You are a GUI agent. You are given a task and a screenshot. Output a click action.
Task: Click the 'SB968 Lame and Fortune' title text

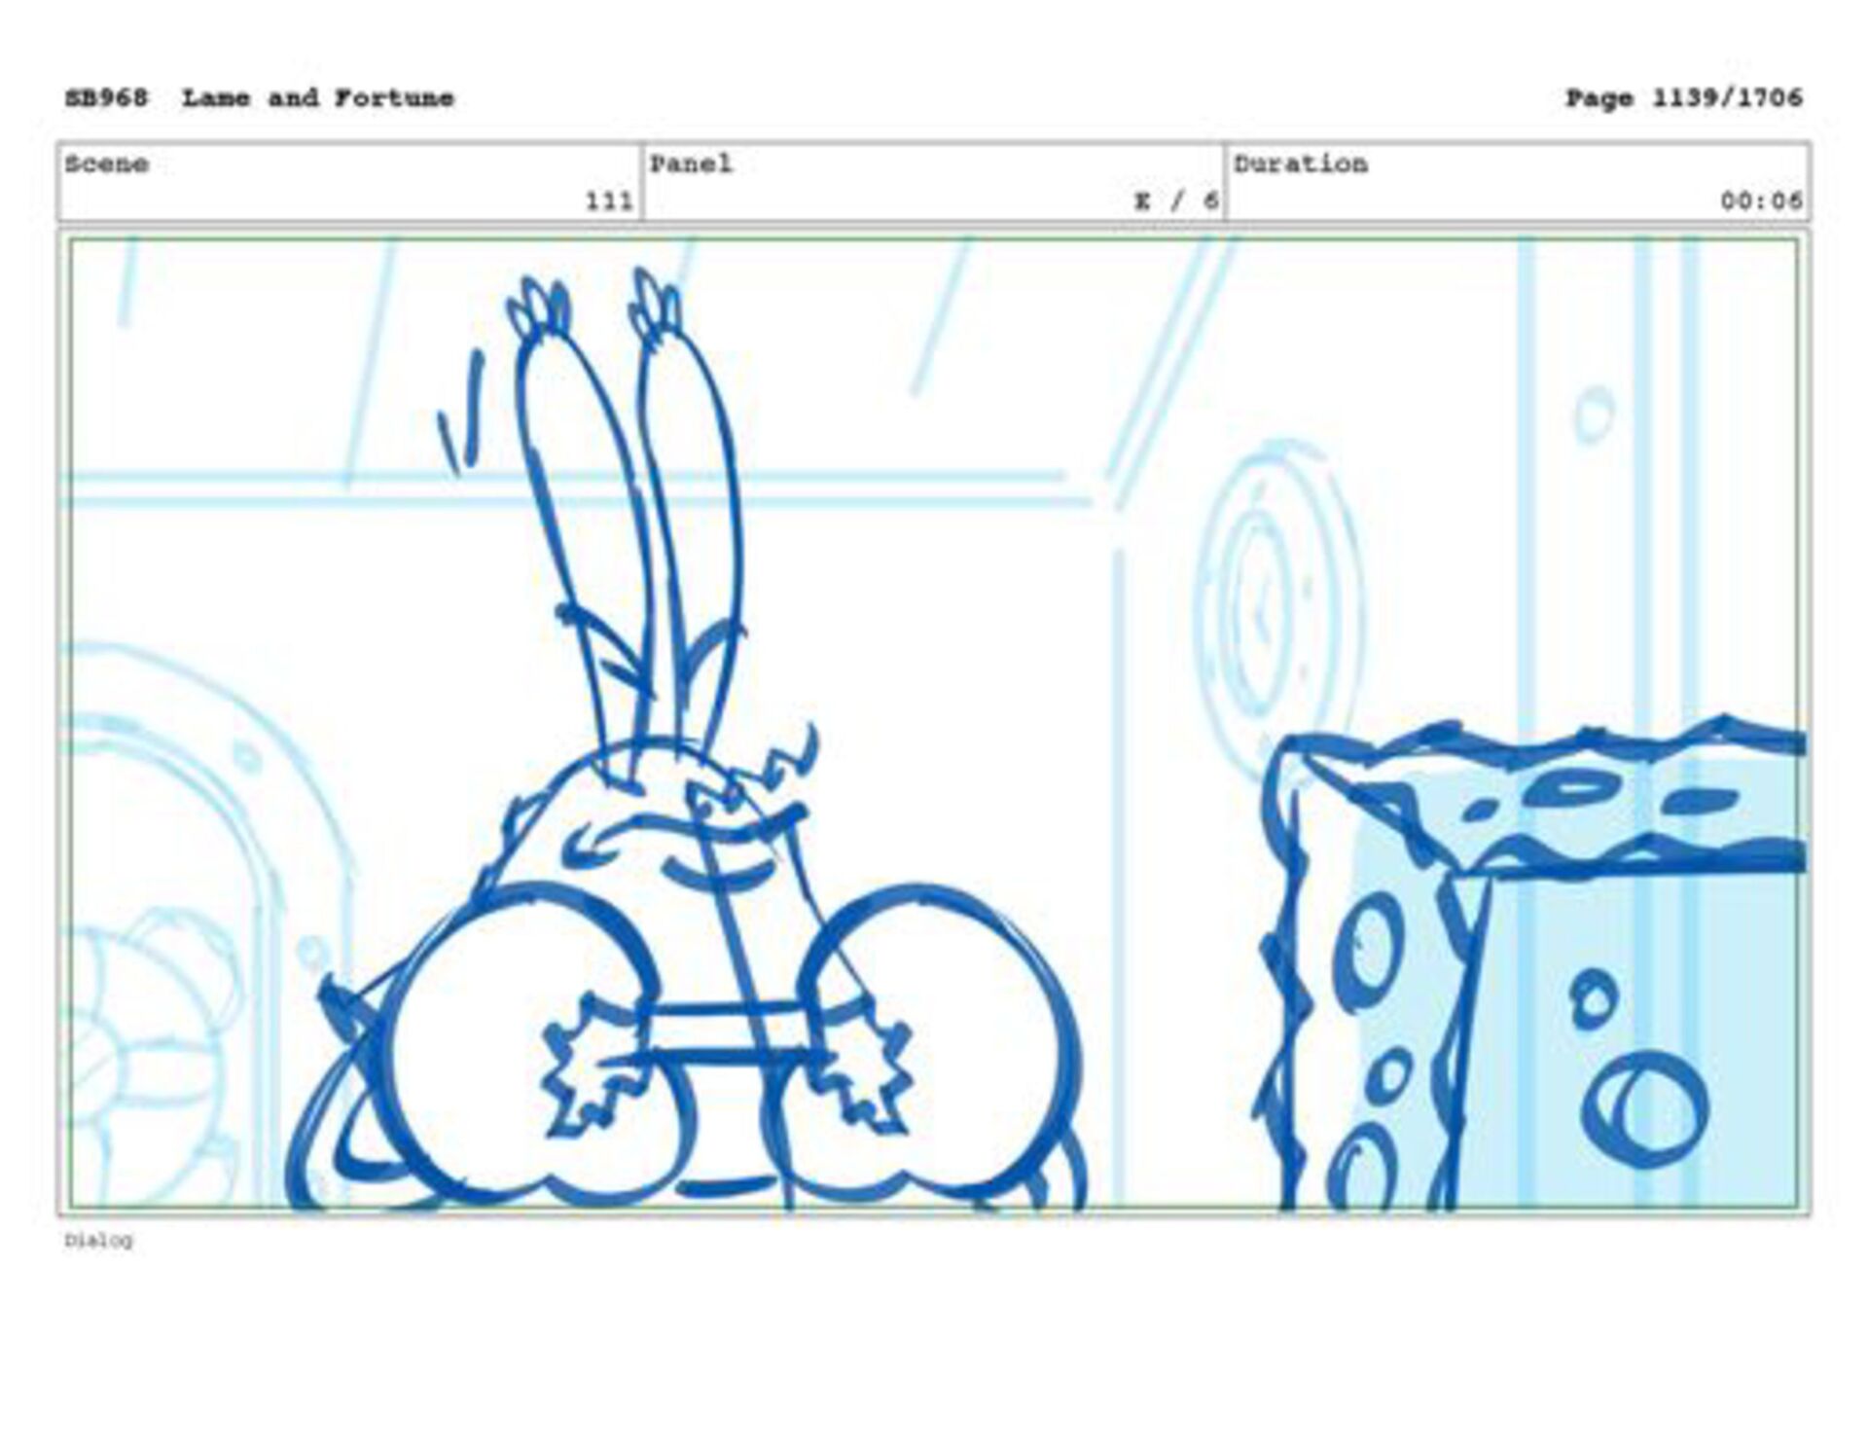[x=259, y=98]
